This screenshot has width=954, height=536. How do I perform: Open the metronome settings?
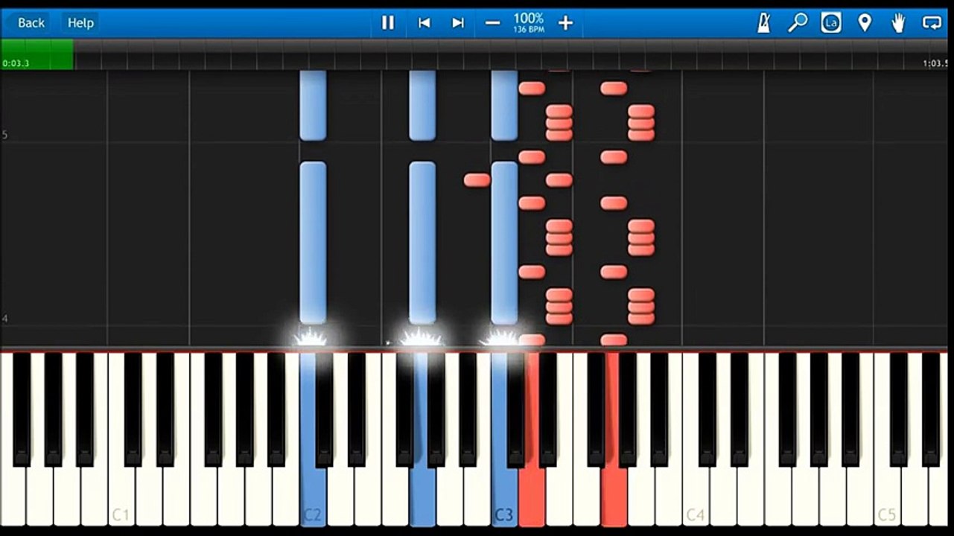(764, 23)
